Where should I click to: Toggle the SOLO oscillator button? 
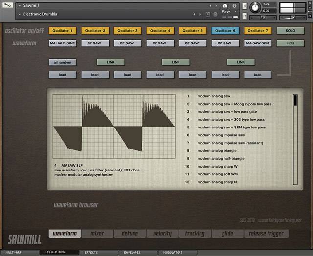(290, 31)
